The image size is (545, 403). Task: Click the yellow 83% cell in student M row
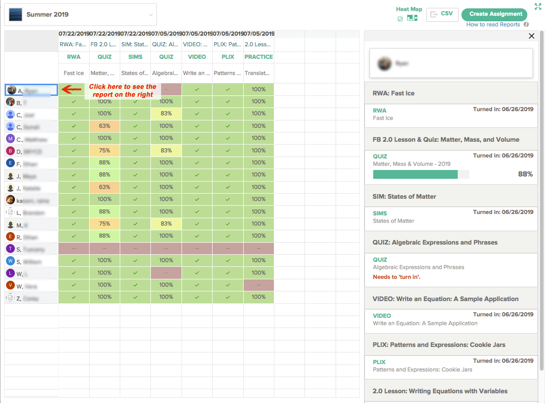pyautogui.click(x=166, y=224)
